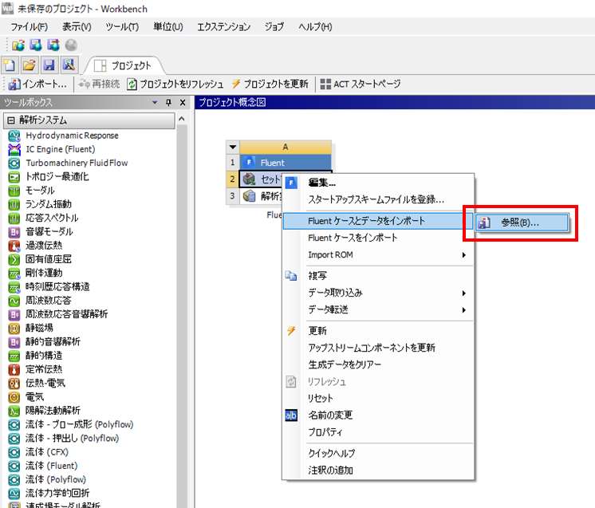Image resolution: width=595 pixels, height=508 pixels.
Task: Click the IC Engine (Fluent) icon
Action: point(14,149)
